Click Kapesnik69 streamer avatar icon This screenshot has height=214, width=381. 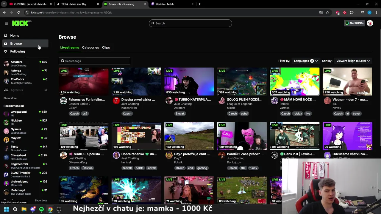coord(116,101)
